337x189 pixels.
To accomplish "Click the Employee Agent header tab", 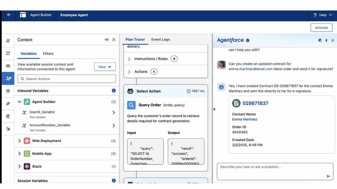I will pos(74,15).
